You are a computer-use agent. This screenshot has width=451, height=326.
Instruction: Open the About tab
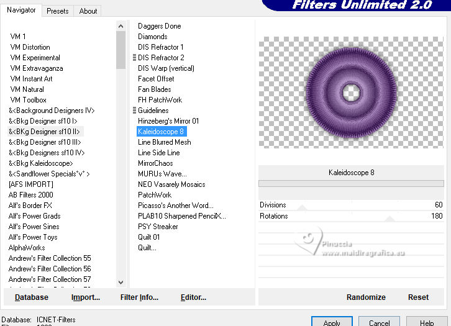[88, 11]
